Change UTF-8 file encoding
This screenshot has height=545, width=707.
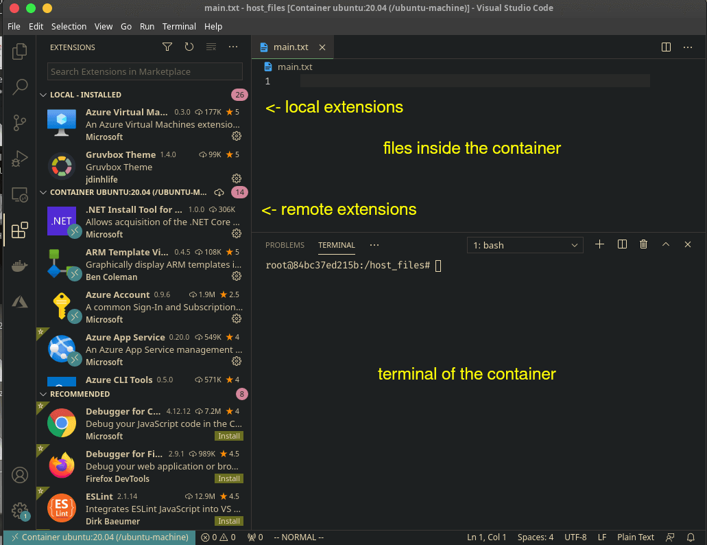pyautogui.click(x=575, y=537)
